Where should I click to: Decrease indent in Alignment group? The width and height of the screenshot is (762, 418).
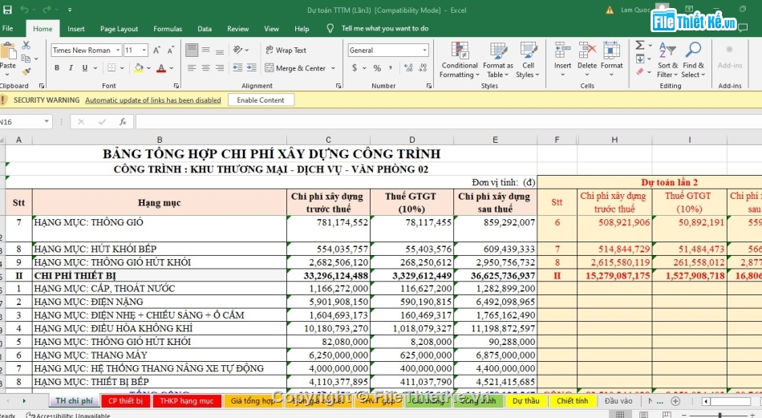(x=237, y=68)
